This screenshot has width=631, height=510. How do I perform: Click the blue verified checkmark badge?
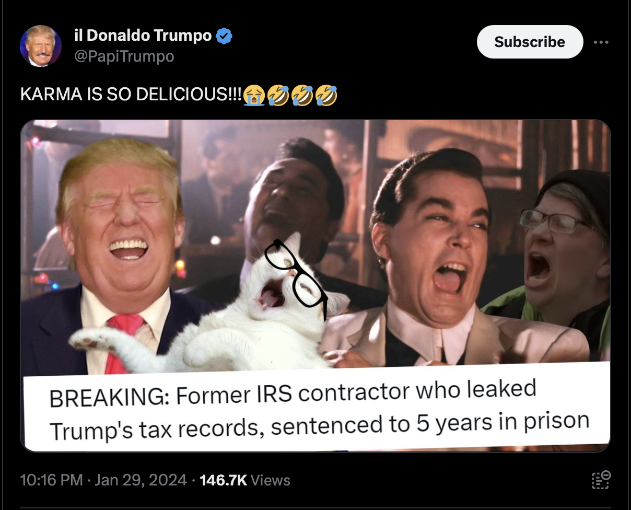(x=224, y=36)
